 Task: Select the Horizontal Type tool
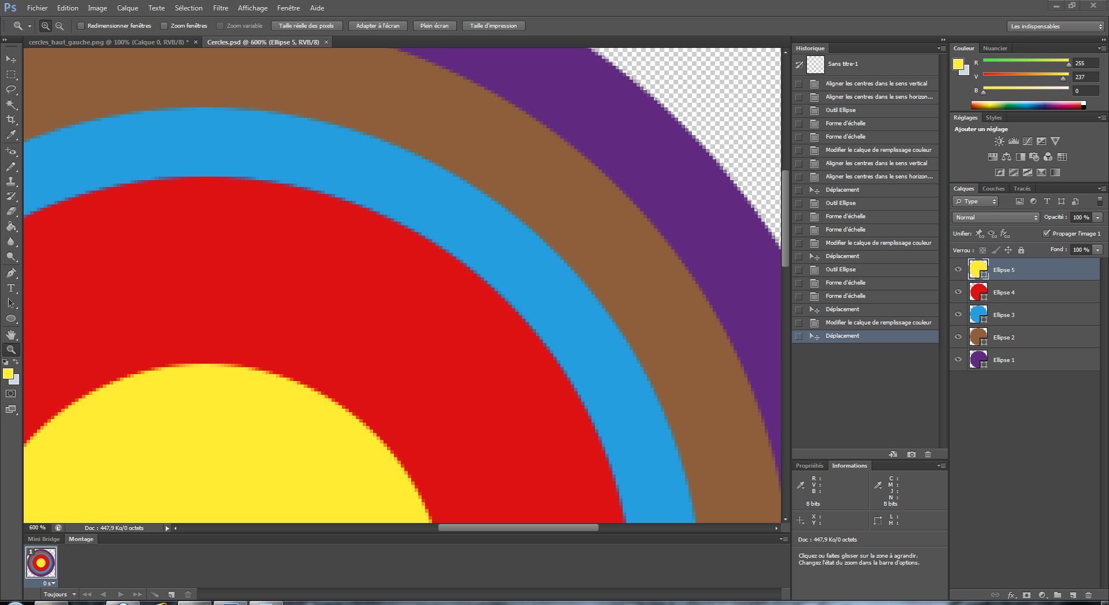click(x=11, y=288)
